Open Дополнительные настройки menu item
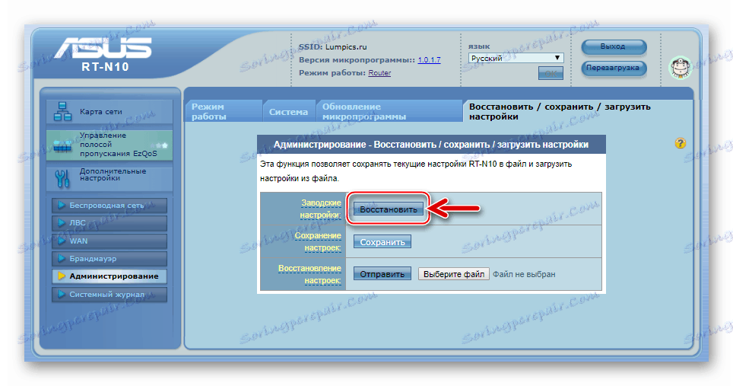The height and width of the screenshot is (386, 733). 109,178
